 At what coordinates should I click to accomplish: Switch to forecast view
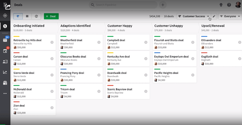tap(36, 16)
